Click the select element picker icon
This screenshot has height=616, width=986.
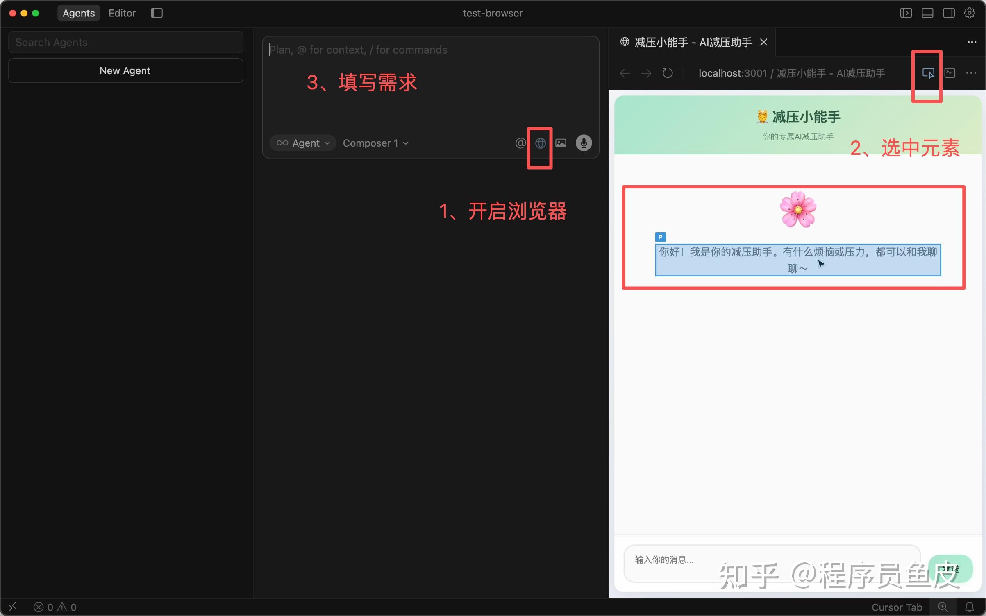click(x=928, y=73)
